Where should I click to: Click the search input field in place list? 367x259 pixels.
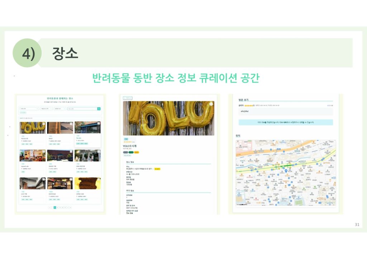click(82, 109)
